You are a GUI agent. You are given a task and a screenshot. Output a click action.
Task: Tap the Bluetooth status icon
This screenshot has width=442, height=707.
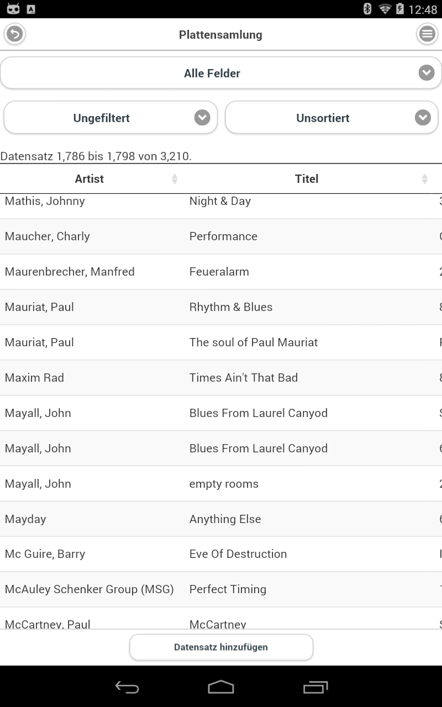(367, 9)
